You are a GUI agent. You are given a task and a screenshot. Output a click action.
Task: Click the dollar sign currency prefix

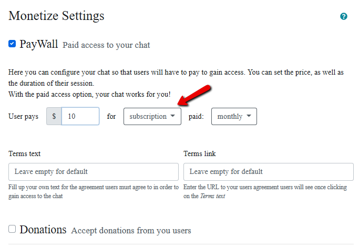click(54, 117)
